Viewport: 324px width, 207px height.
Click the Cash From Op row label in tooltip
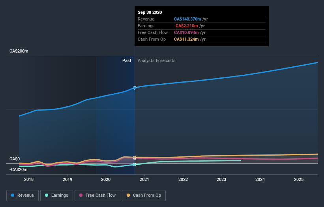(152, 39)
